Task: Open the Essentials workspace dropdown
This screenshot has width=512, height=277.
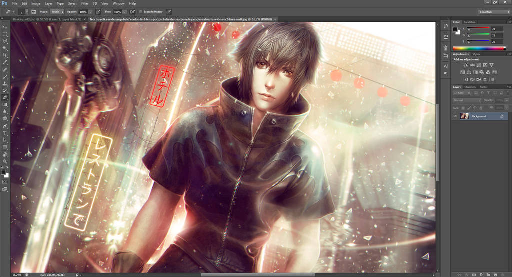Action: pos(494,12)
